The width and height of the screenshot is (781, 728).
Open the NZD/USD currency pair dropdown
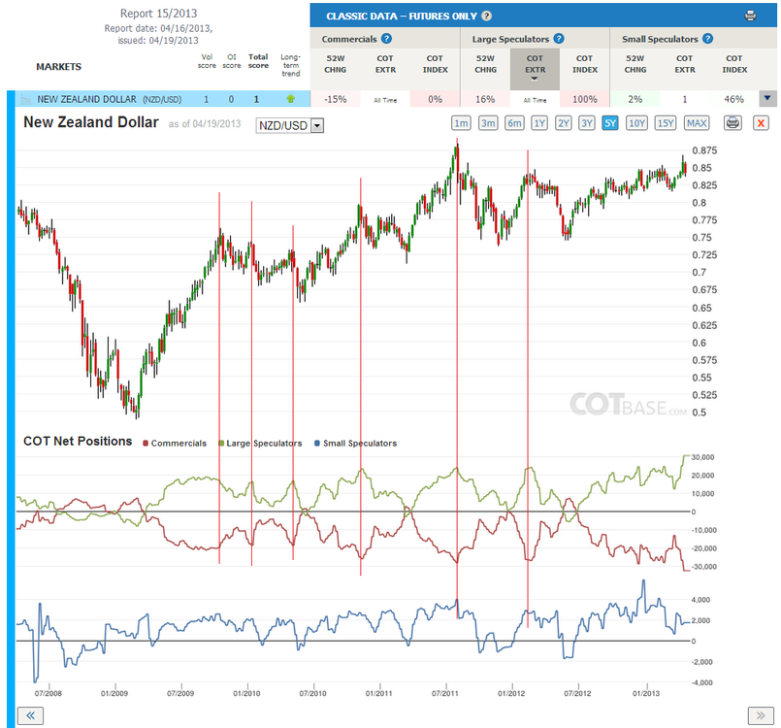point(290,125)
